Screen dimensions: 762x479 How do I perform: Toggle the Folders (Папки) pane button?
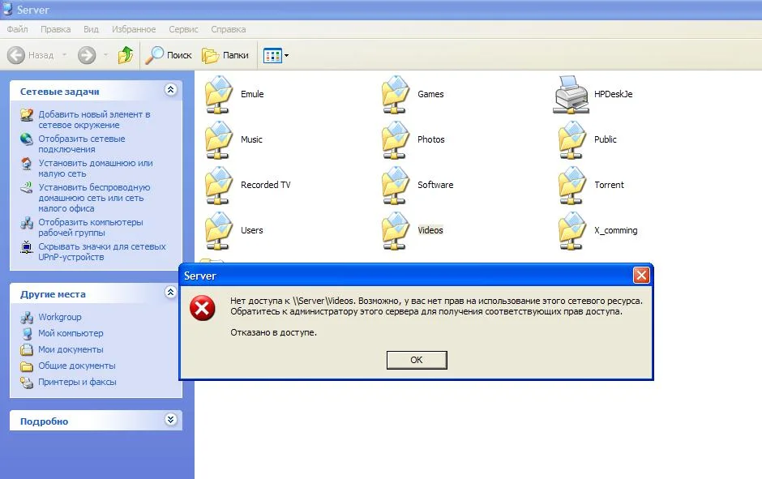click(225, 55)
